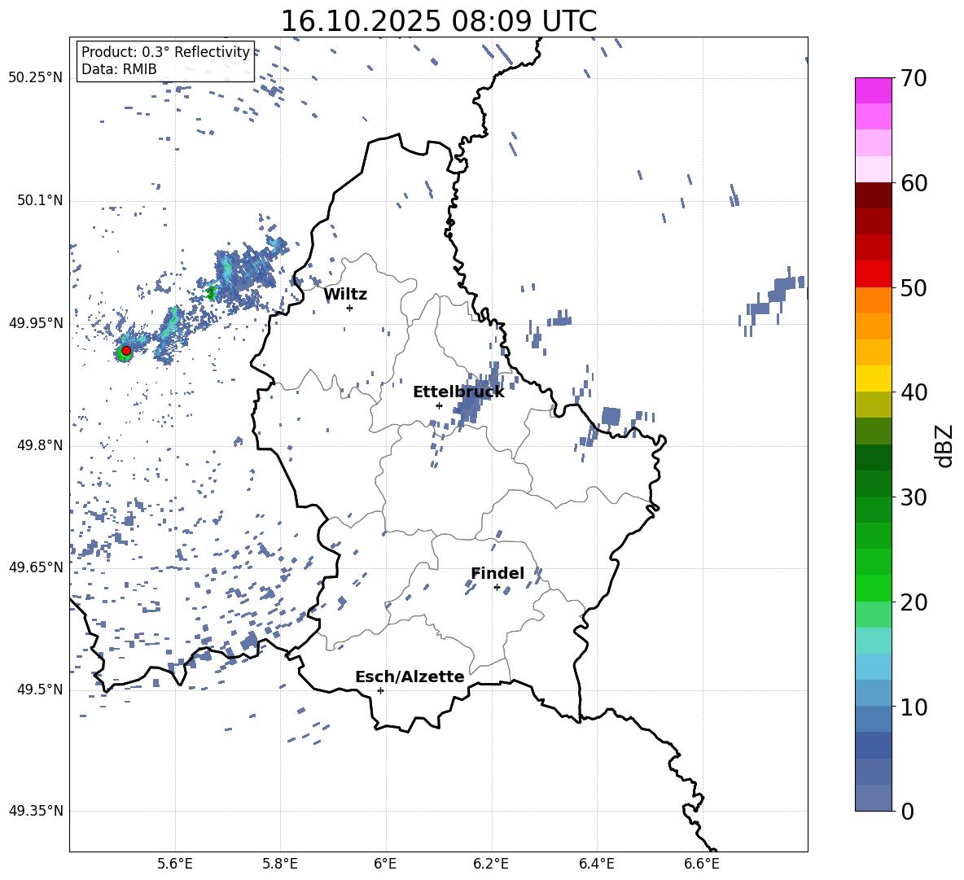This screenshot has height=880, width=964.
Task: Click the Findel location cross marker
Action: [497, 588]
